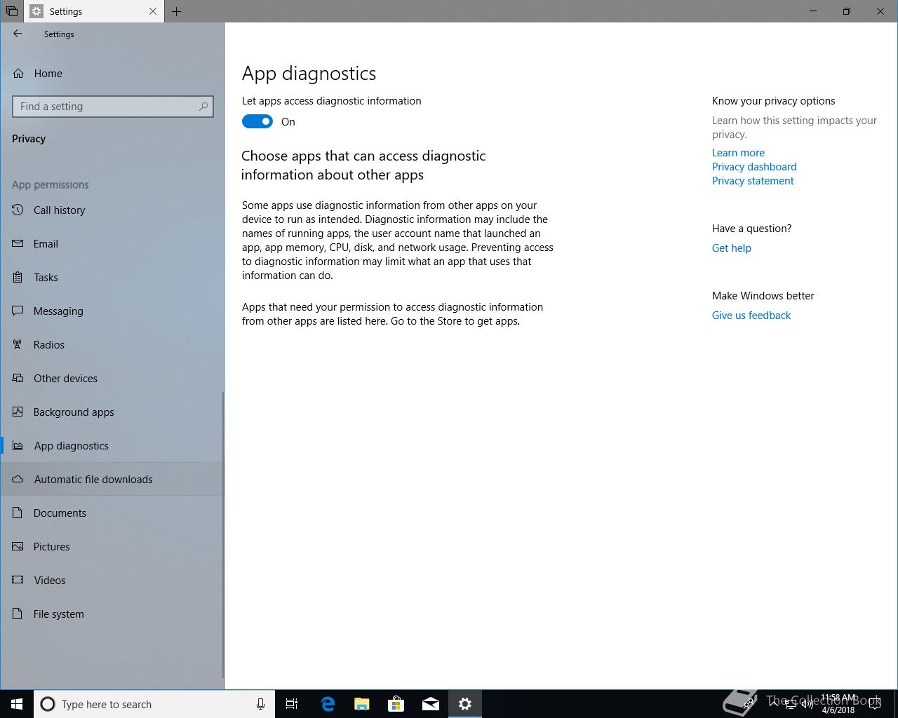
Task: Click the volume icon in system tray
Action: point(807,704)
